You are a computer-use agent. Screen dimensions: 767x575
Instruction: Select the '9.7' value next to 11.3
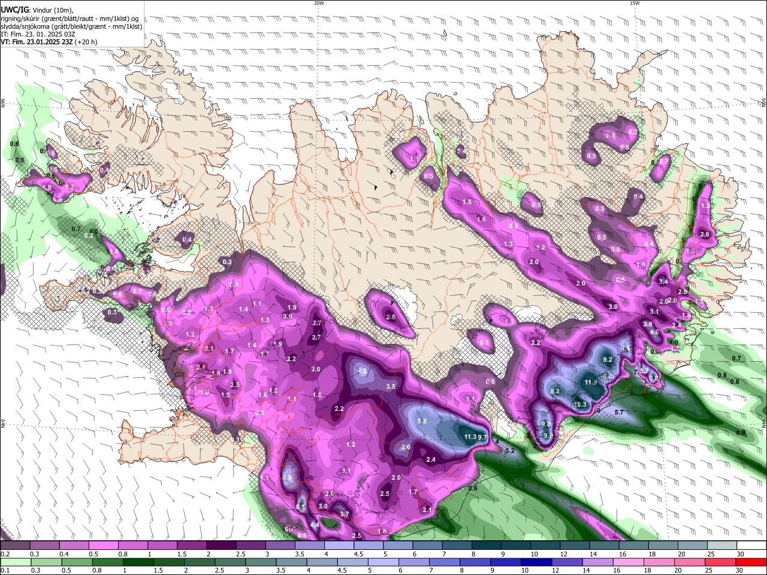tap(482, 437)
